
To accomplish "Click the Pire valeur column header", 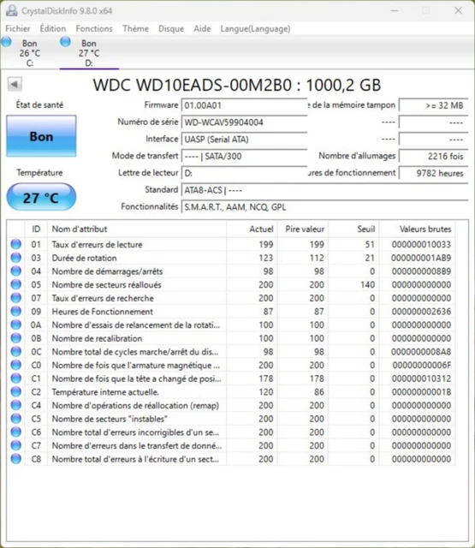I will (x=303, y=229).
